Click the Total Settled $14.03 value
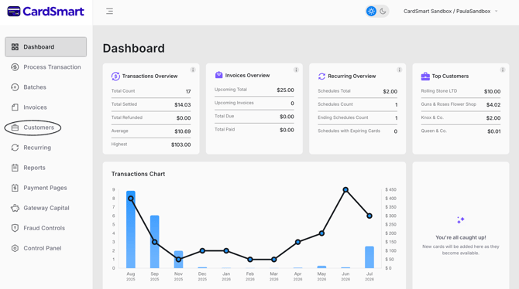519x289 pixels. point(183,104)
